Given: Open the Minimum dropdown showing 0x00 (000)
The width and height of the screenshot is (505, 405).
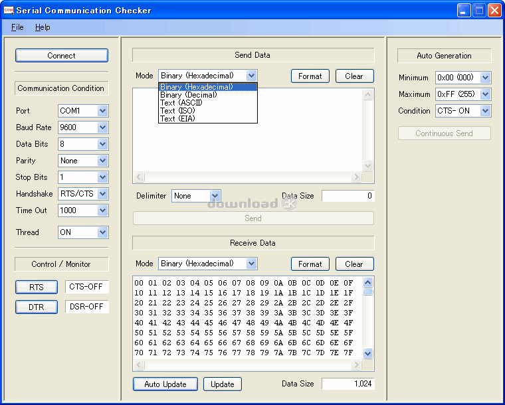Looking at the screenshot, I should click(463, 78).
